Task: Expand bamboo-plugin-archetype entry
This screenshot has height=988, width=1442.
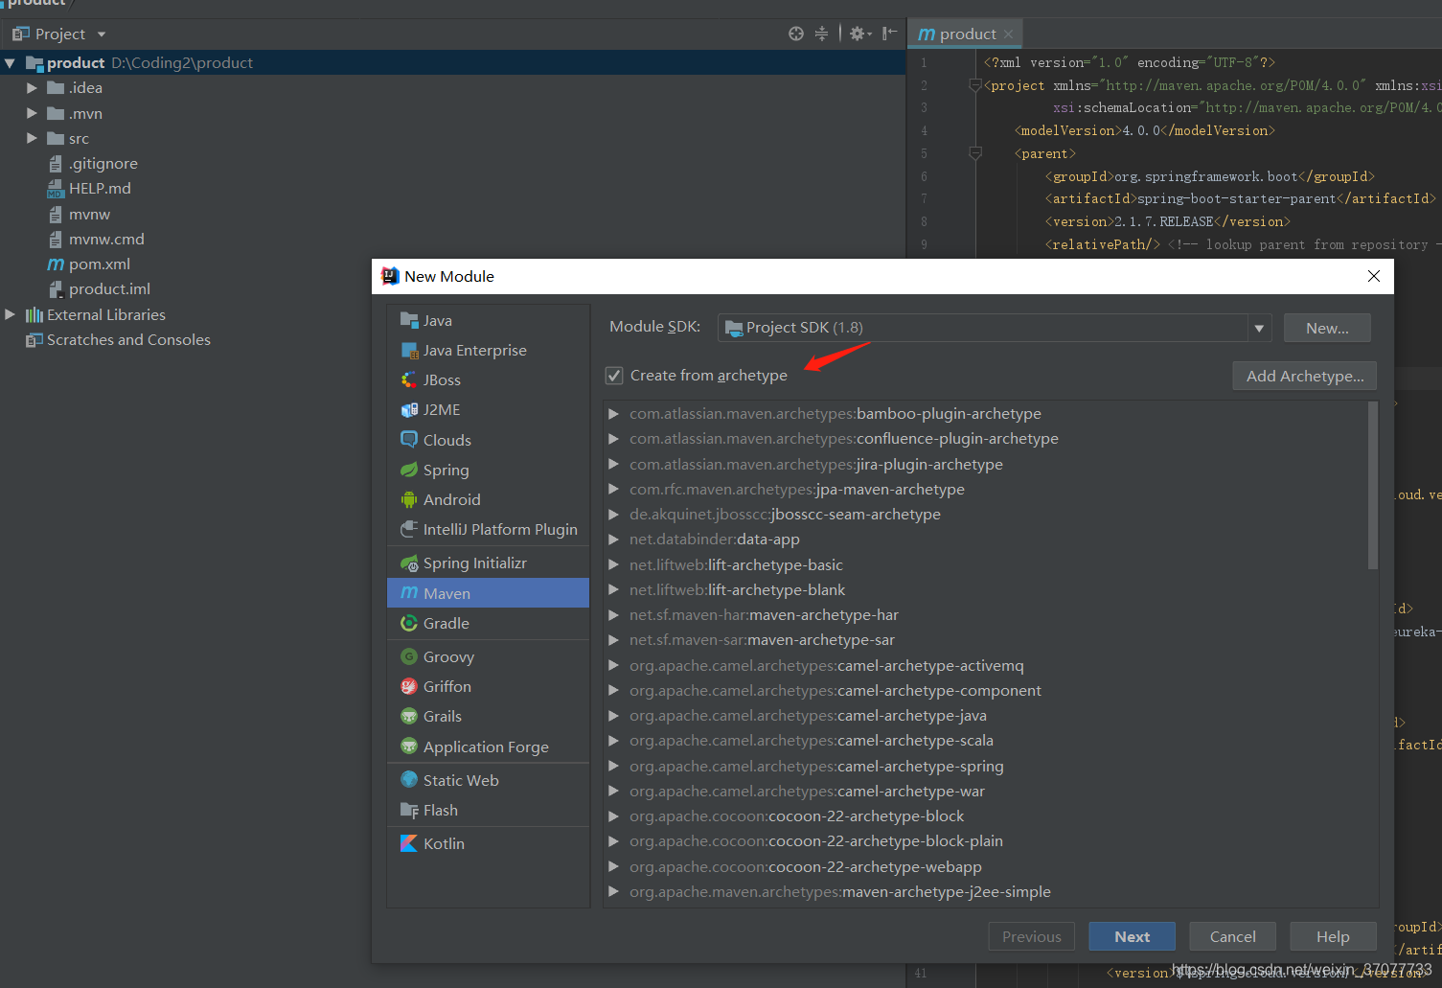Action: pyautogui.click(x=613, y=414)
